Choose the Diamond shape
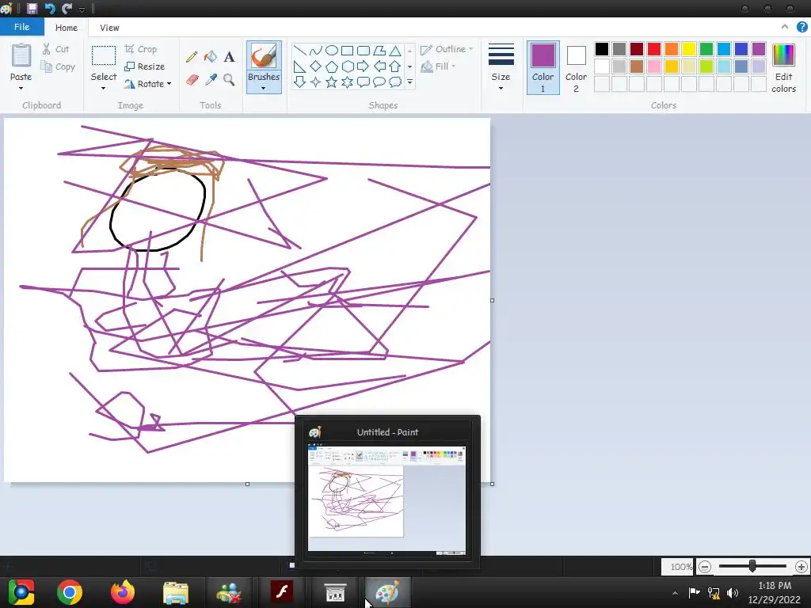 (x=315, y=66)
